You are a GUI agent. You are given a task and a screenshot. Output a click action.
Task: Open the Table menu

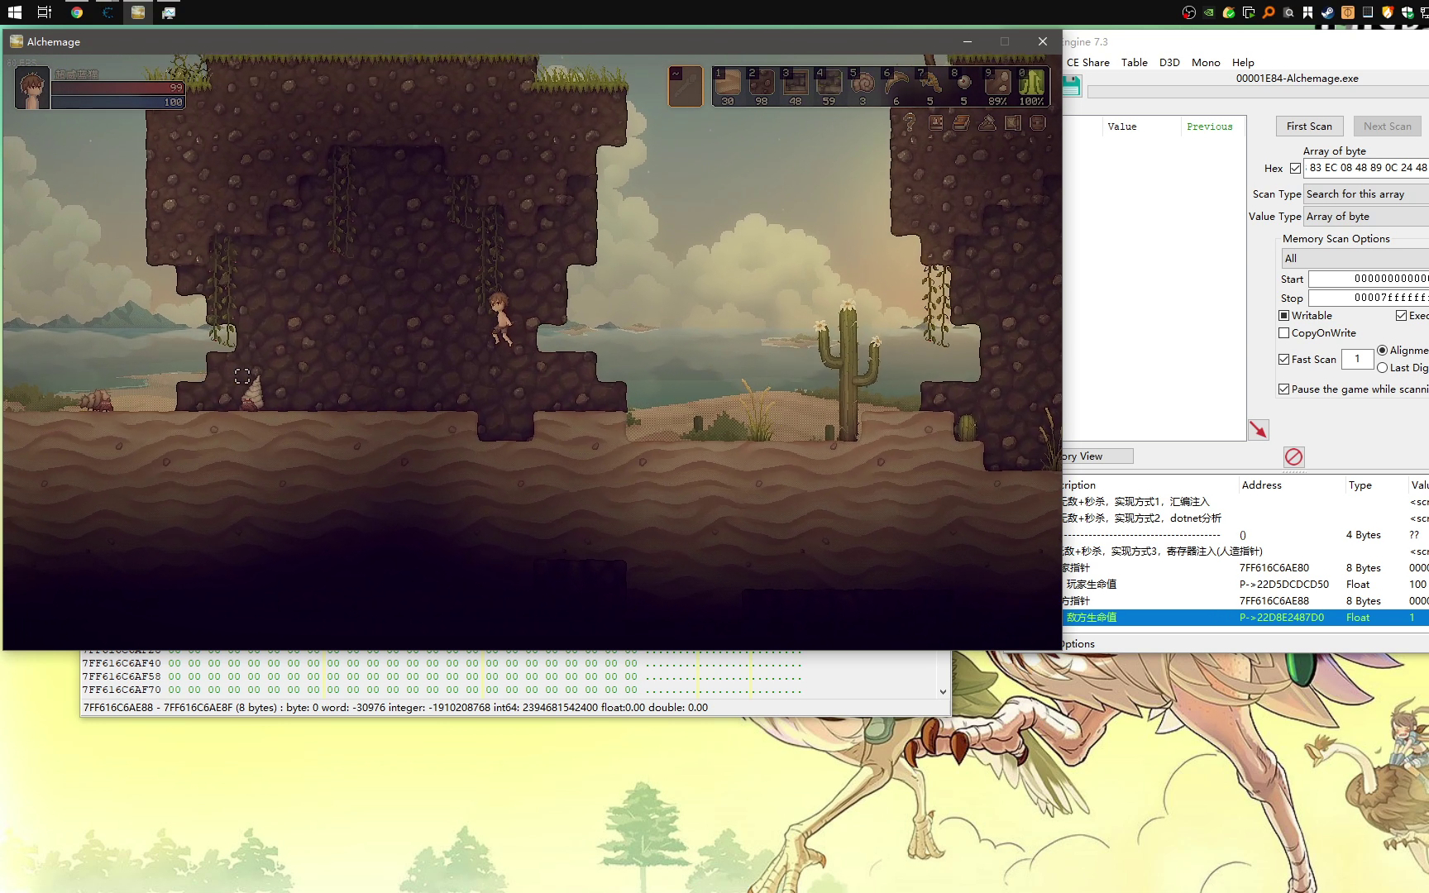coord(1134,62)
